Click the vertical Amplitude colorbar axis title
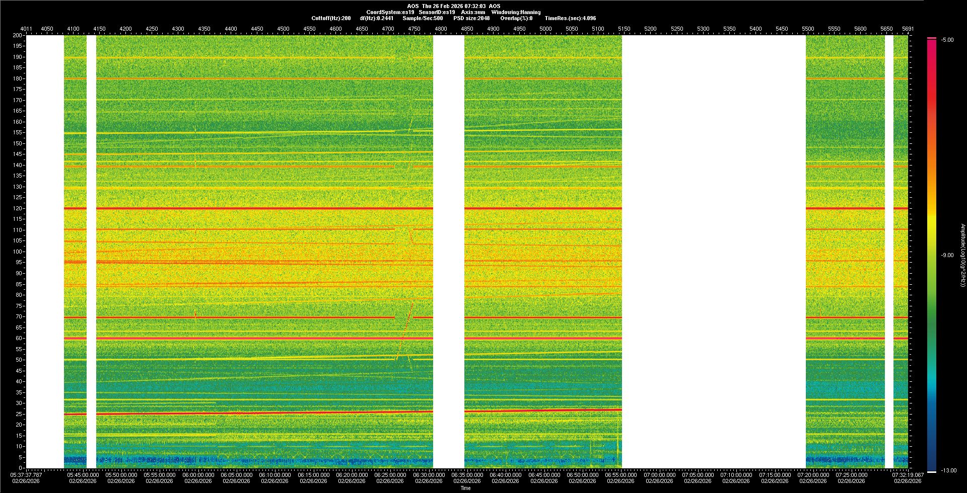The width and height of the screenshot is (967, 493). click(x=962, y=255)
